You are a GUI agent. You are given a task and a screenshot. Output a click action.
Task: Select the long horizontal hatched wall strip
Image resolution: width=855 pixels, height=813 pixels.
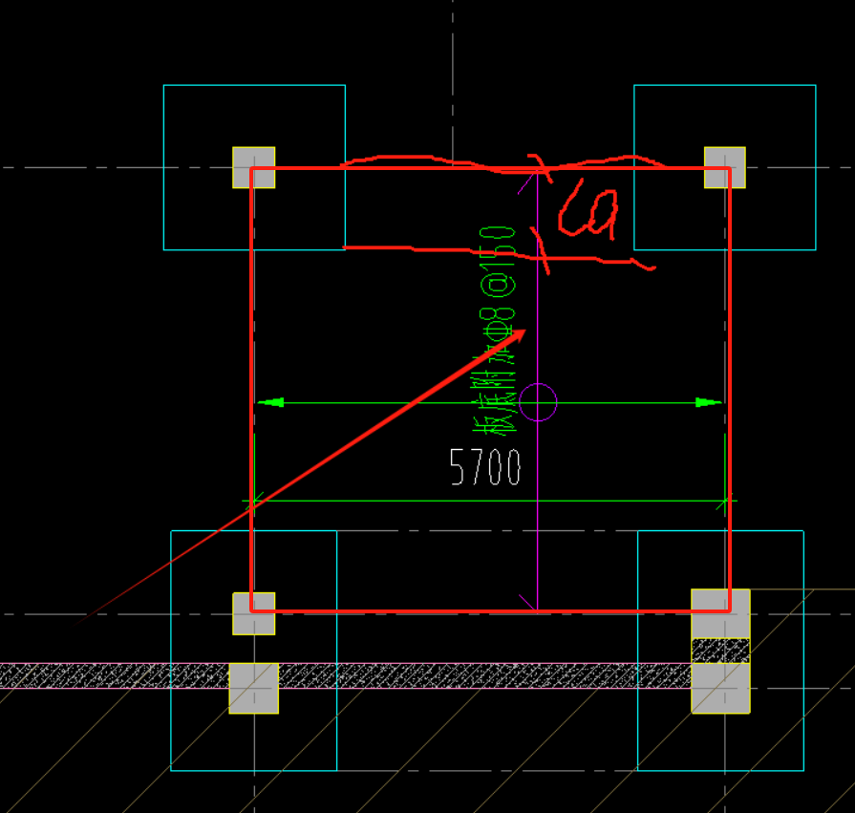(x=346, y=675)
